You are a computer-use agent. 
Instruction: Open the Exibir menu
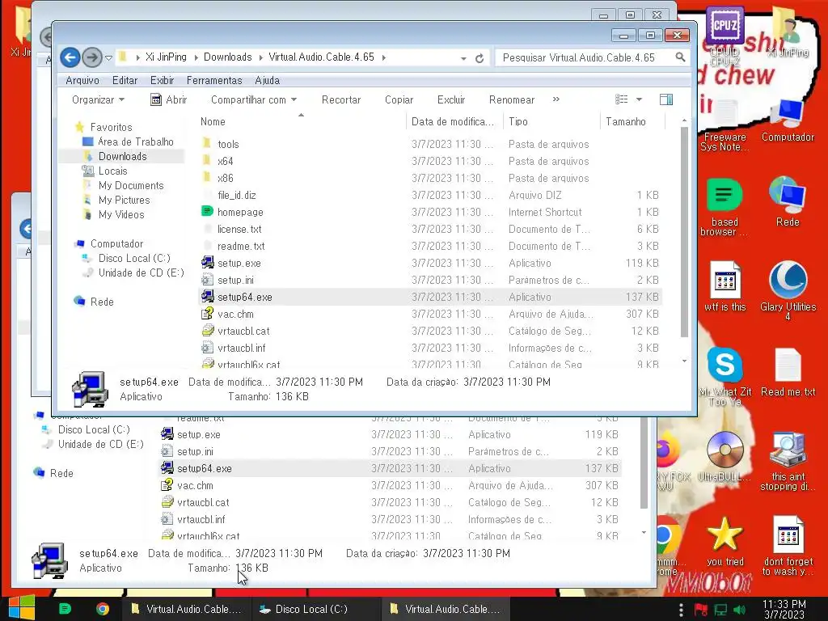tap(162, 80)
